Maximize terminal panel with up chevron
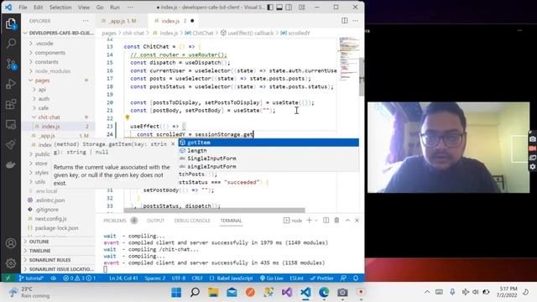The height and width of the screenshot is (302, 537). (347, 220)
